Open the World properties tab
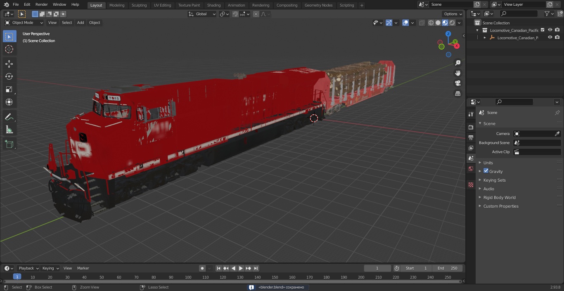 471,168
